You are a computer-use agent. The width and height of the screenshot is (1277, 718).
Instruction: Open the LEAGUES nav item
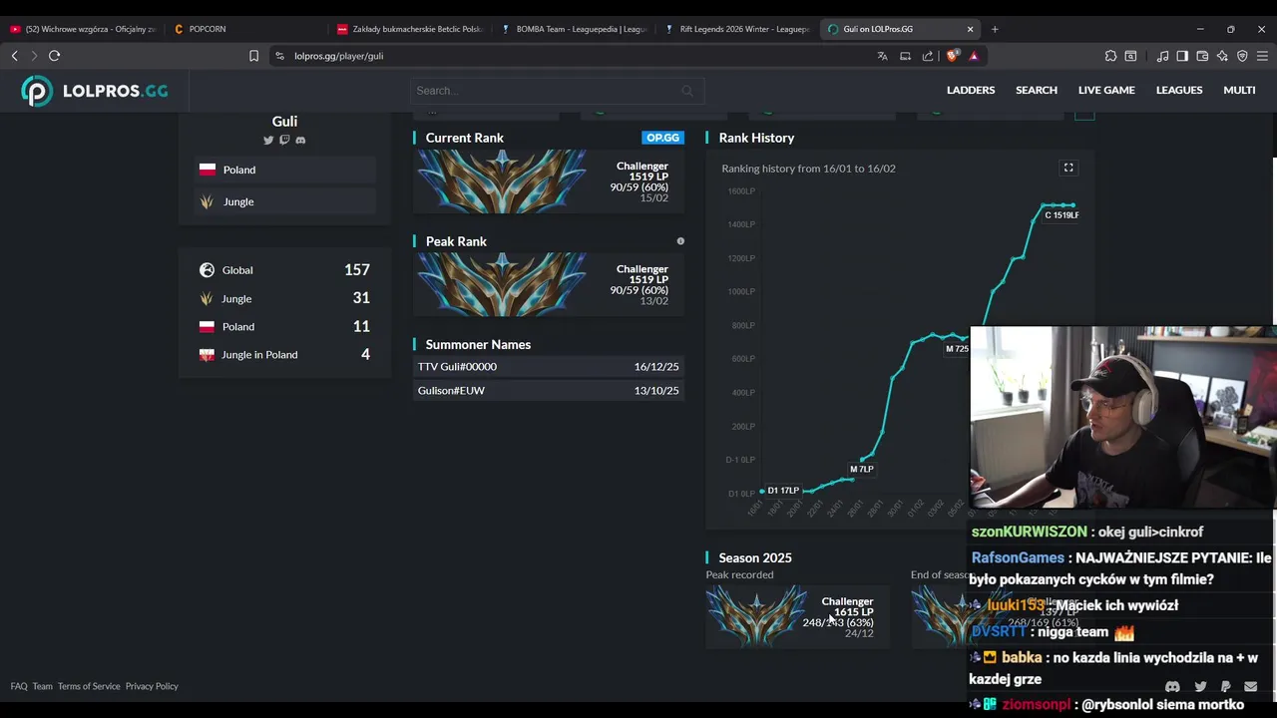[x=1179, y=90]
